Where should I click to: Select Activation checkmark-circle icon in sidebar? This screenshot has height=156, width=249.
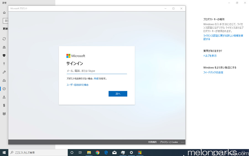pyautogui.click(x=4, y=89)
